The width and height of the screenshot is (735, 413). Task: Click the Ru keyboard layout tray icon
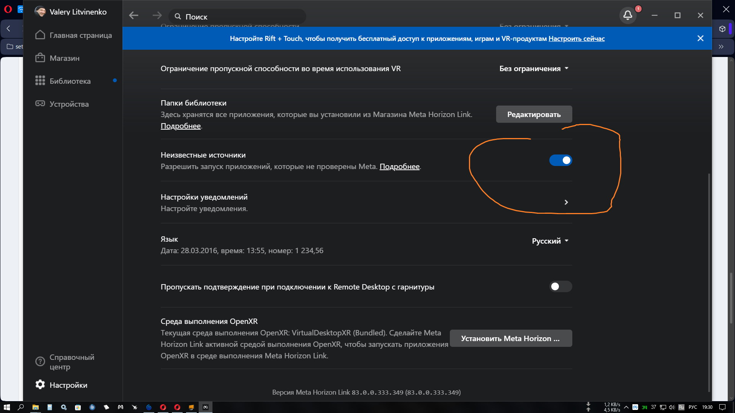(681, 407)
